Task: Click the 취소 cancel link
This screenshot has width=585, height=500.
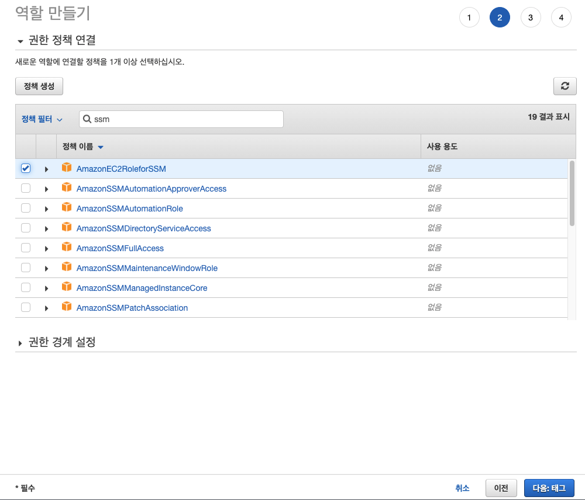Action: point(462,488)
